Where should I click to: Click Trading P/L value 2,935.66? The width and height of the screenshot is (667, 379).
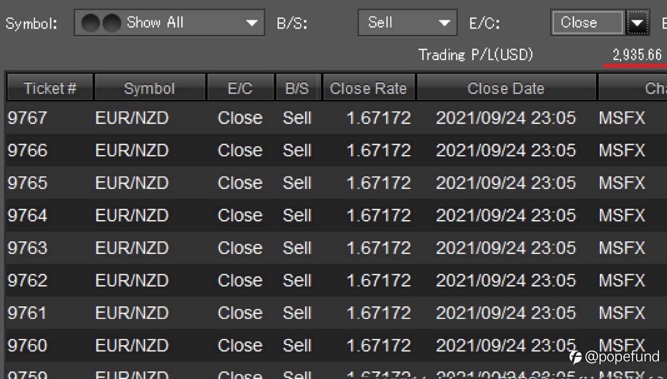click(x=637, y=55)
